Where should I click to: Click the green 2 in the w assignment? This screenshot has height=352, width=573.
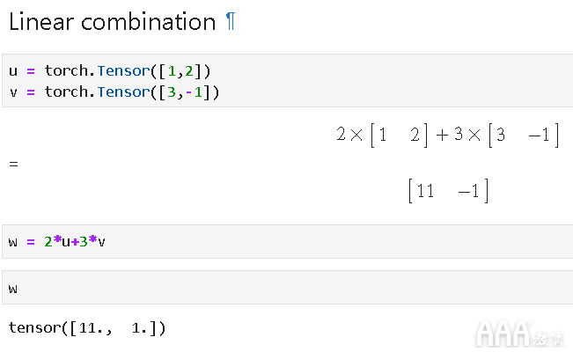tap(48, 242)
